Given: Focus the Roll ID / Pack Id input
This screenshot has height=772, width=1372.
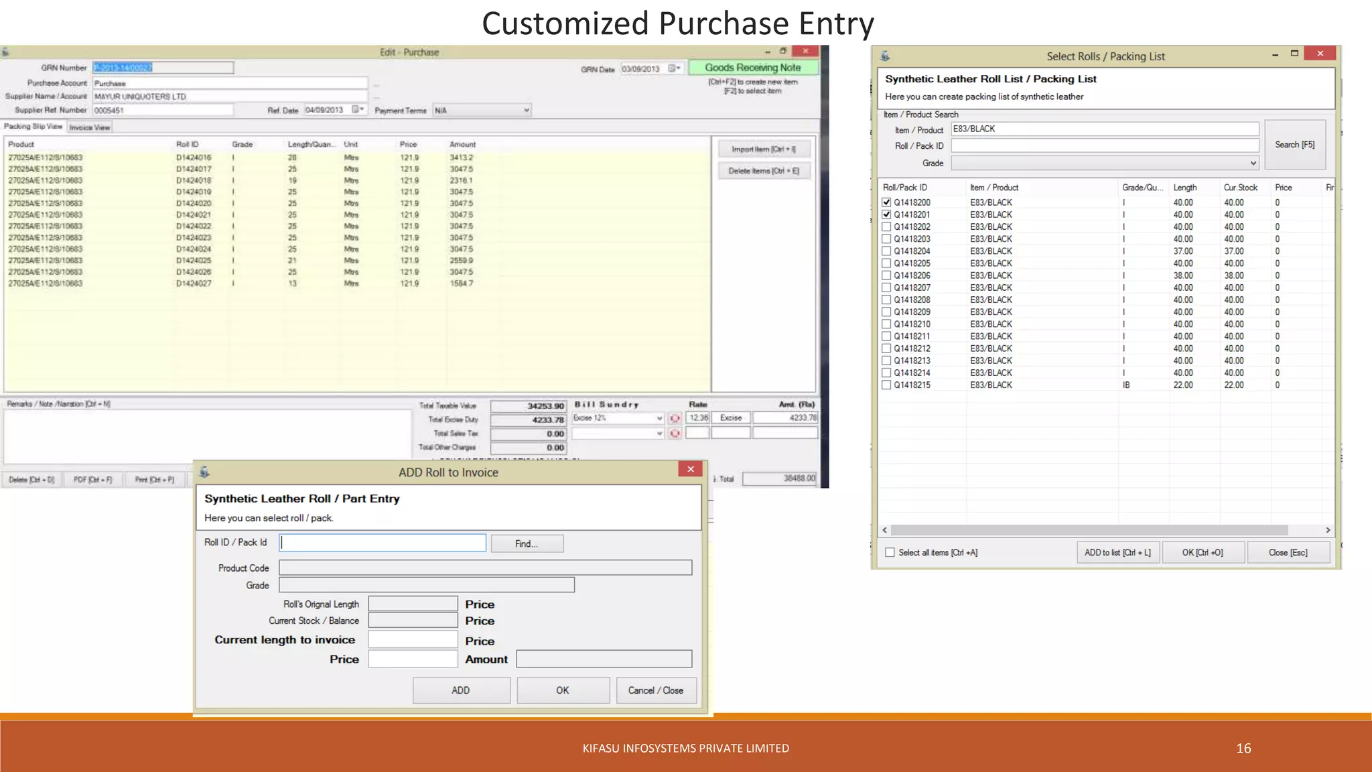Looking at the screenshot, I should coord(383,543).
